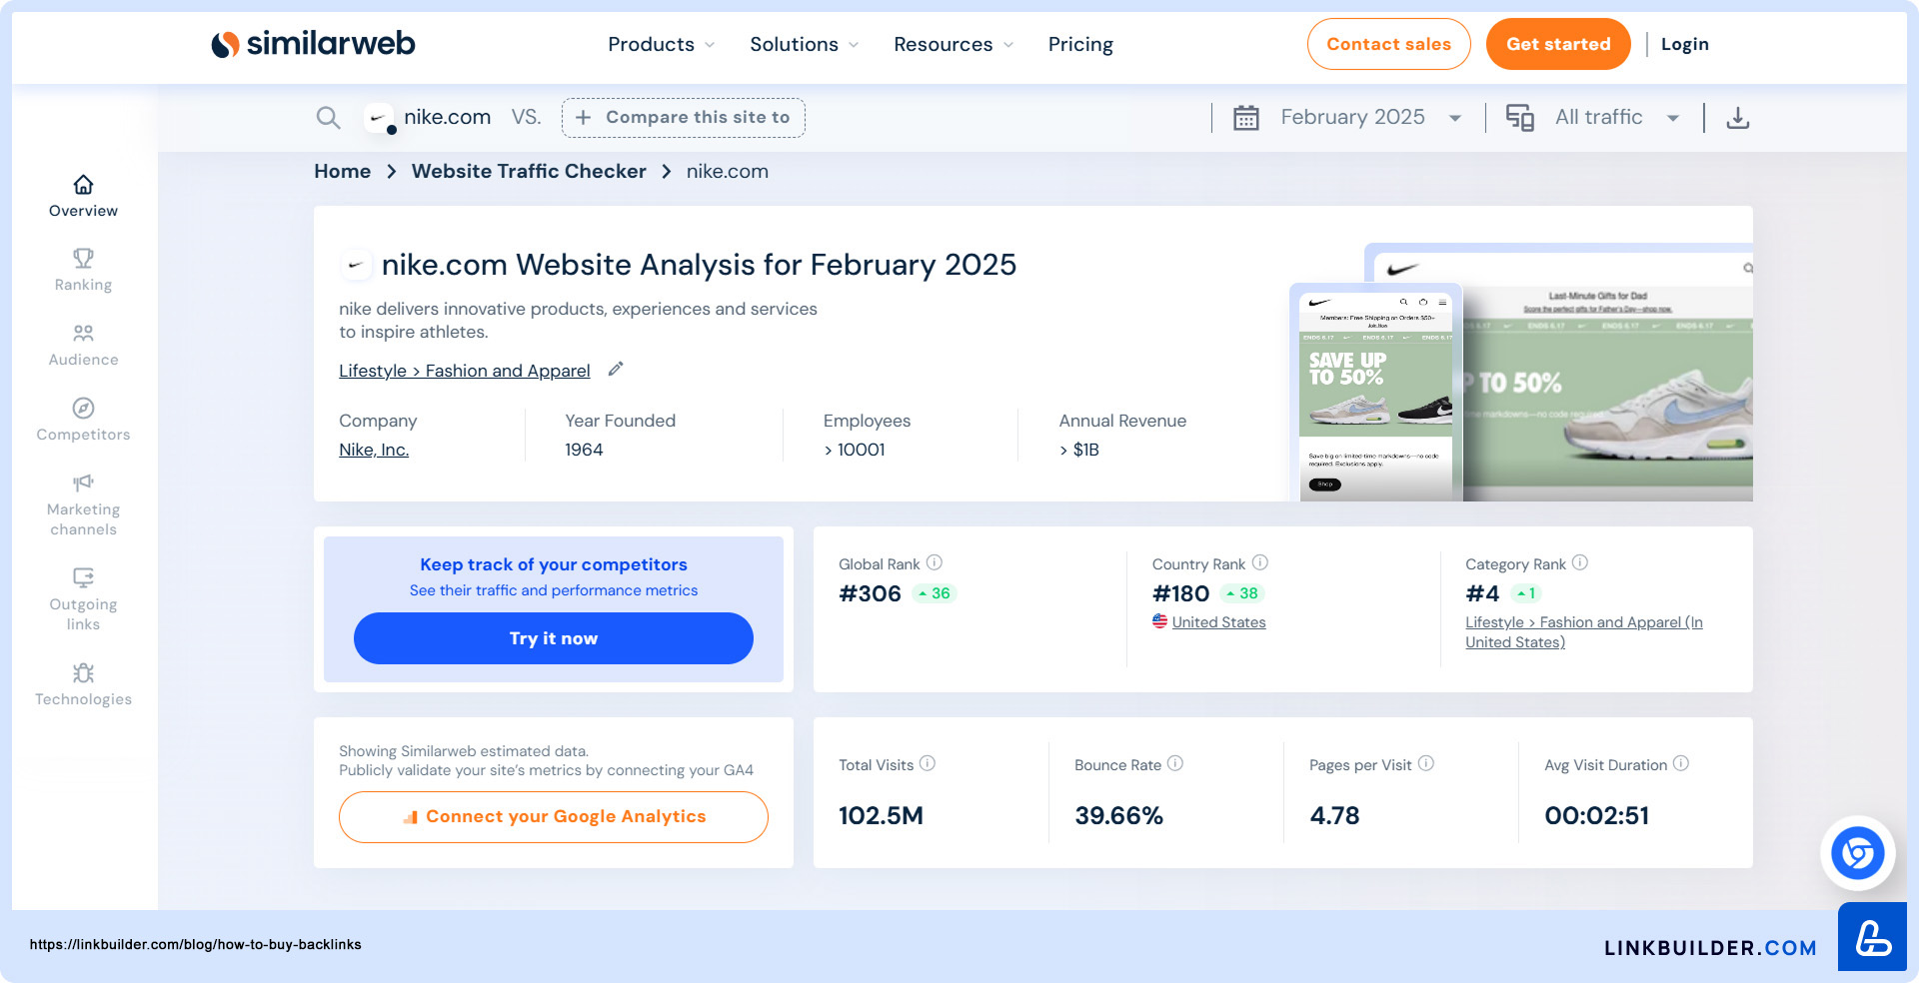Show the Pages per Visit info icon
This screenshot has width=1919, height=983.
click(1426, 763)
